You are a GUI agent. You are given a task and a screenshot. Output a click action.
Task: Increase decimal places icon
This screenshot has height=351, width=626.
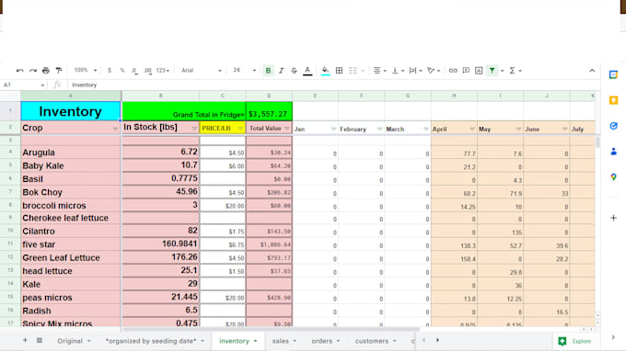coord(147,71)
